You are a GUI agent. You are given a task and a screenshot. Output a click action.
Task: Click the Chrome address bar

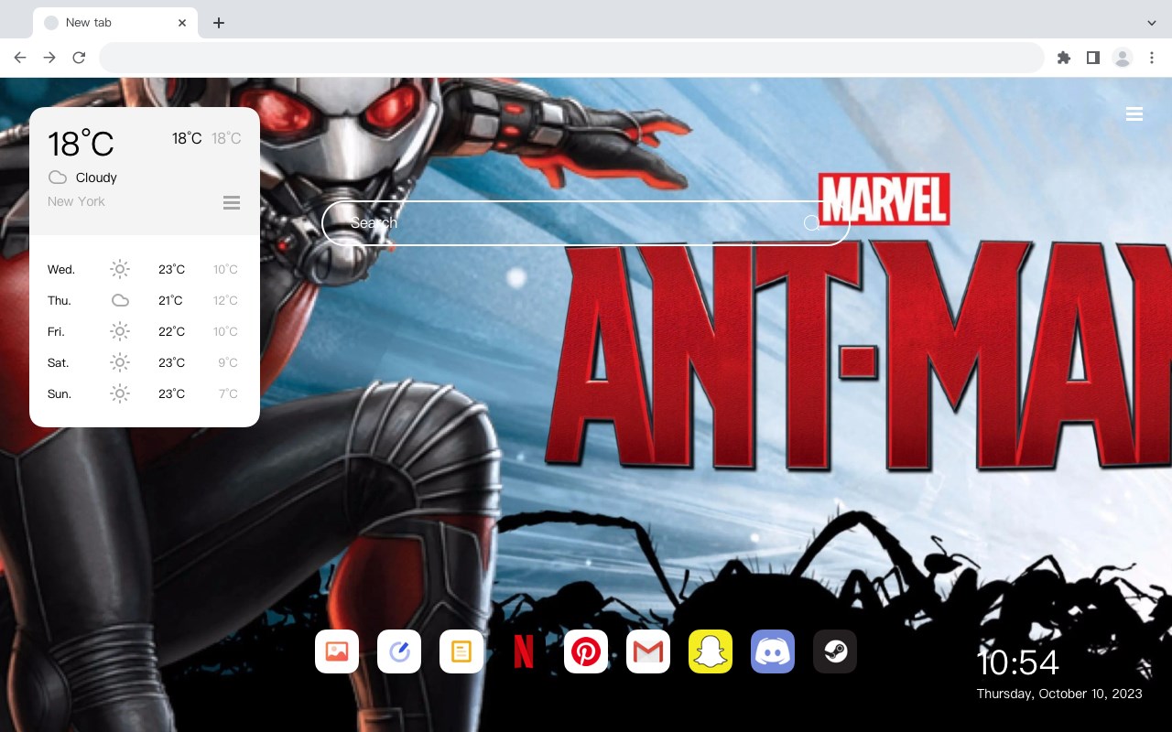click(x=571, y=58)
